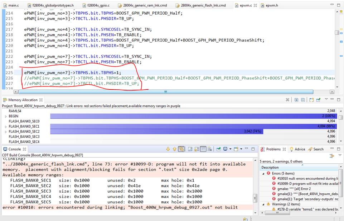The image size is (344, 221).
Task: Place cursor on line 225 TBPHS=1
Action: pos(72,72)
